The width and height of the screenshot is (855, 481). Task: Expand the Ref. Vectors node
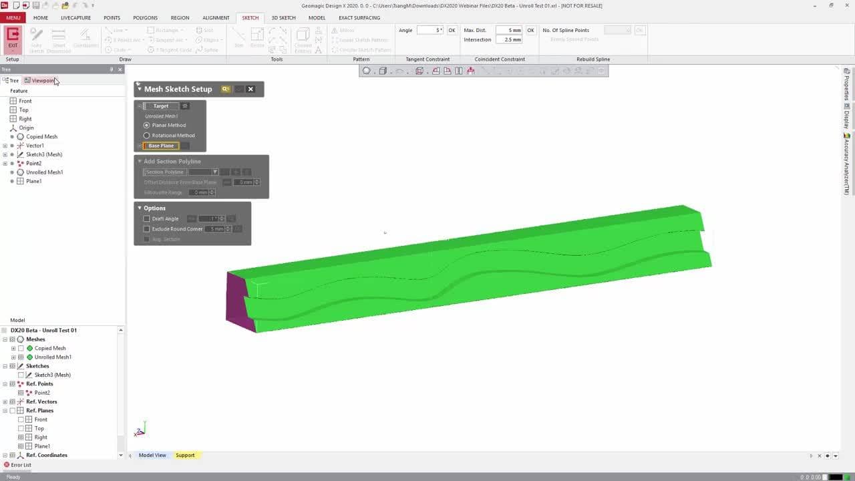(5, 402)
